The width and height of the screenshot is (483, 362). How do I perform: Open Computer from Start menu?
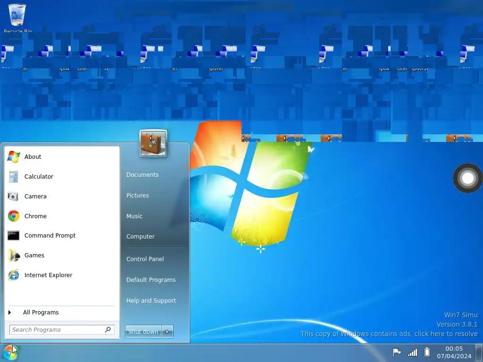141,237
